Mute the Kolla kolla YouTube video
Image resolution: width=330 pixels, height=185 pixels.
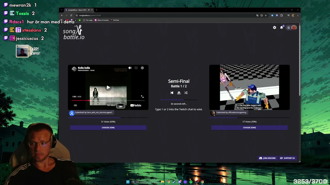(x=130, y=68)
